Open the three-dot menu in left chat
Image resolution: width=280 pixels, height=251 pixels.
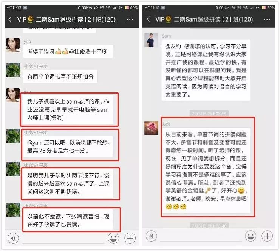130,20
